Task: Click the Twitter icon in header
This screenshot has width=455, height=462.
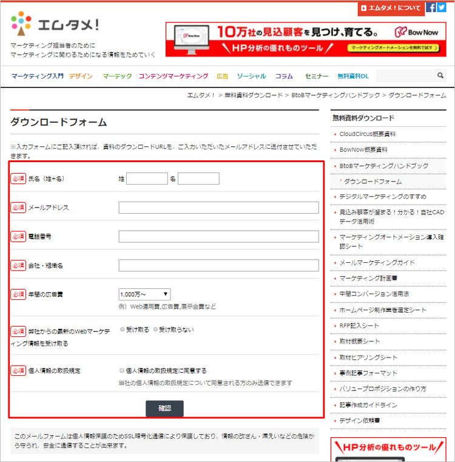Action: (441, 8)
